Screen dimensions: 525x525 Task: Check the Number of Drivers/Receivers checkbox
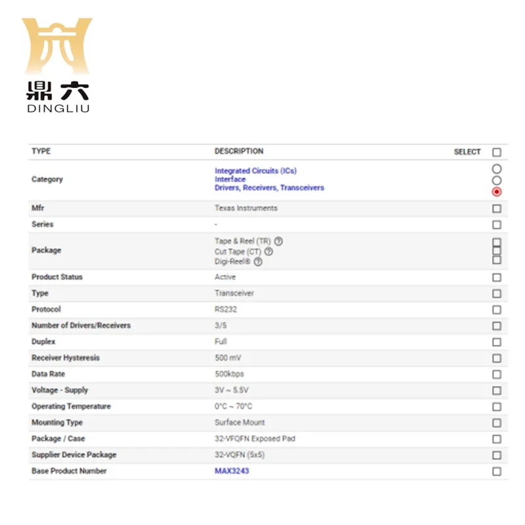coord(497,325)
